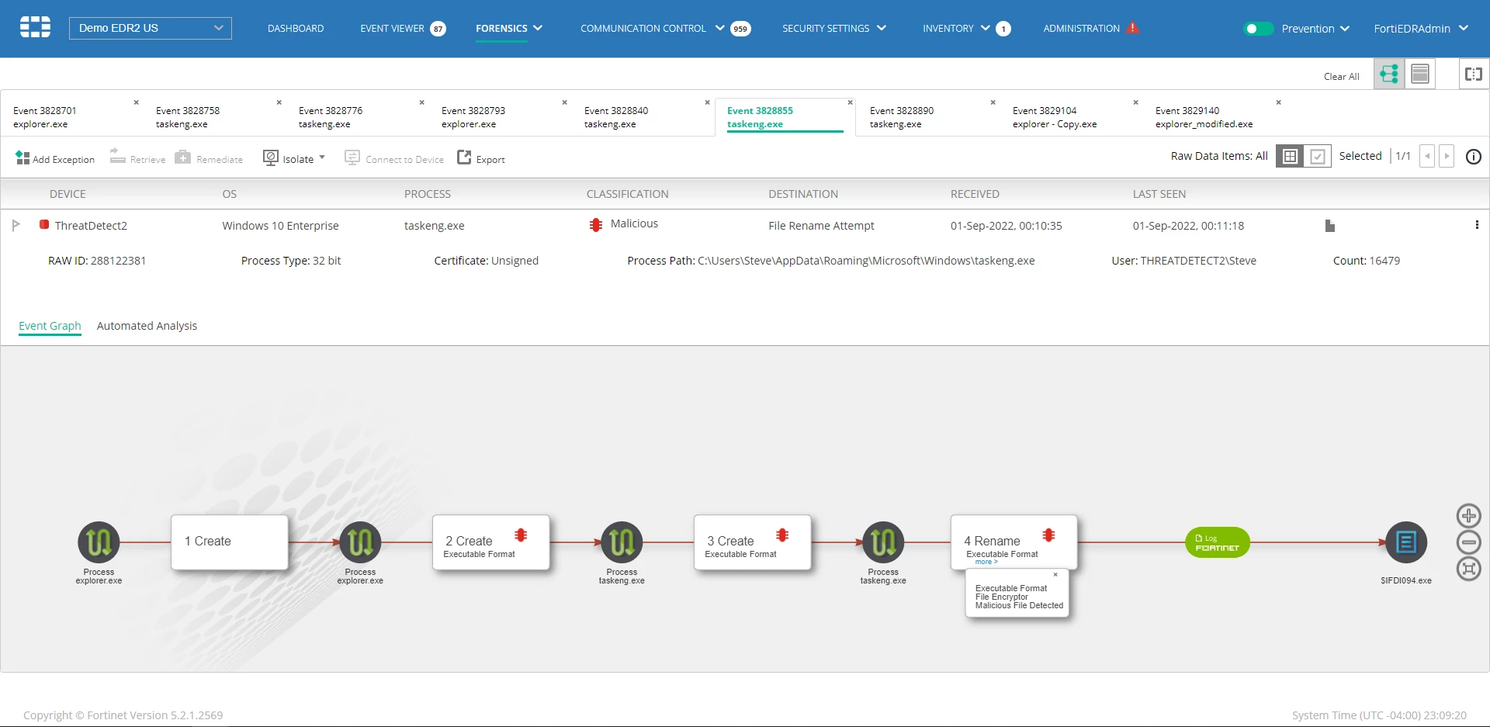Open the Prevention mode dropdown
1490x727 pixels.
(1315, 29)
